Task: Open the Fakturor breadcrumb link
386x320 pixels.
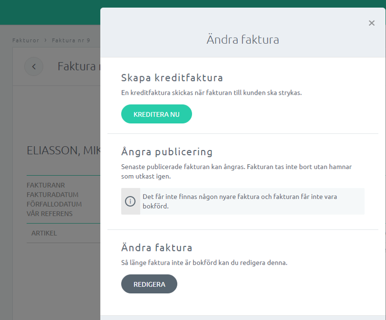Action: tap(26, 40)
